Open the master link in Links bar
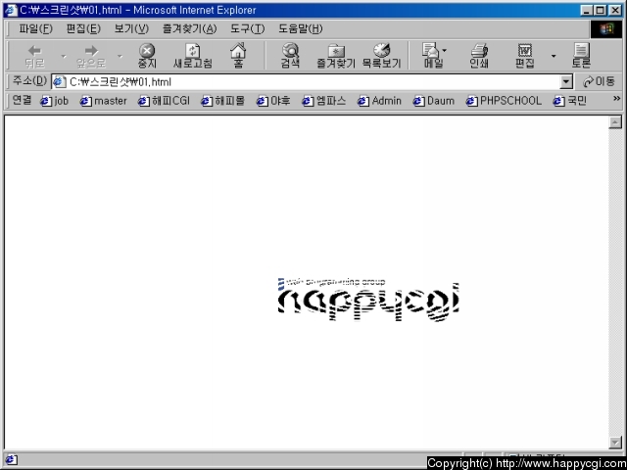This screenshot has height=470, width=627. point(104,101)
